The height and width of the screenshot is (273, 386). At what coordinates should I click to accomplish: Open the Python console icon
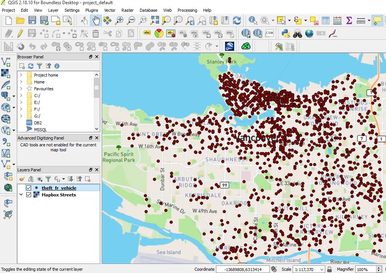[x=286, y=33]
